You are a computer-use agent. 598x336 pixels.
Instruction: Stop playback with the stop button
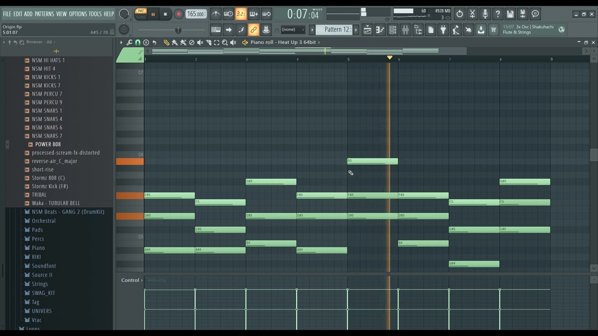click(165, 14)
